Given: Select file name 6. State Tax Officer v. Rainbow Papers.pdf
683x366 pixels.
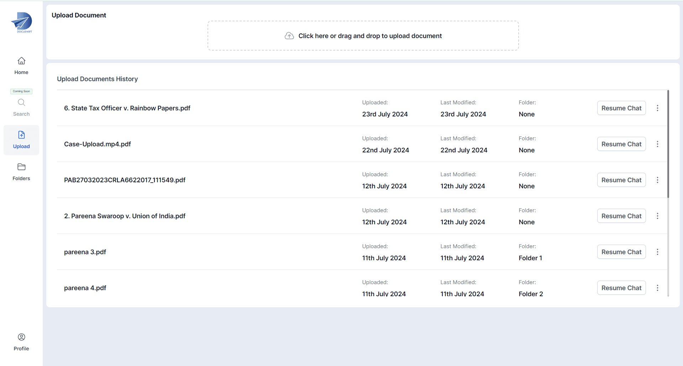Looking at the screenshot, I should (x=127, y=108).
